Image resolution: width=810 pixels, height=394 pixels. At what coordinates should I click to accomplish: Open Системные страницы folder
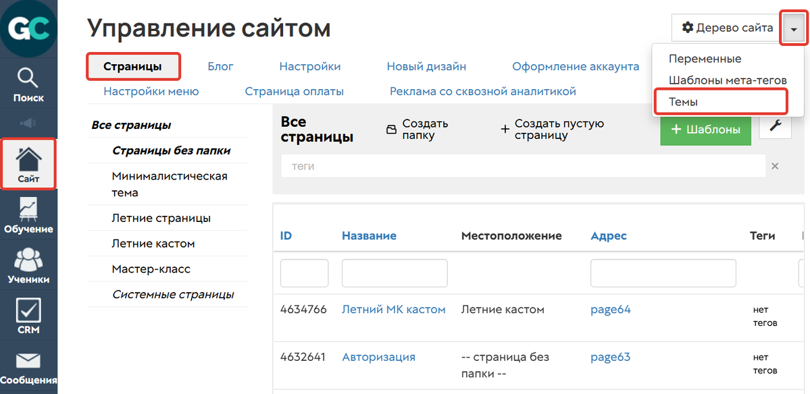click(x=172, y=294)
